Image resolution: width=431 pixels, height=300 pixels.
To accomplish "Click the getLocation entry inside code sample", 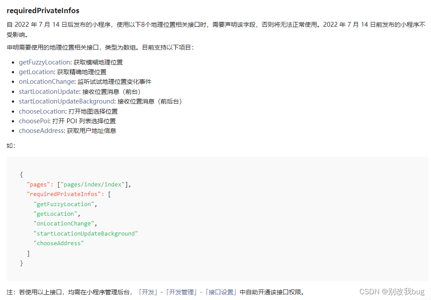I will coord(55,214).
